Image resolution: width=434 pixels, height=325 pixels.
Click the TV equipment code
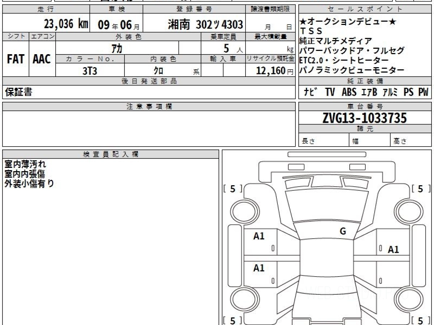pyautogui.click(x=330, y=92)
